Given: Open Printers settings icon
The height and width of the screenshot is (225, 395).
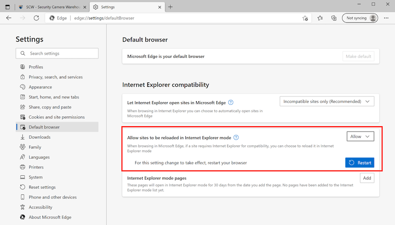Looking at the screenshot, I should click(23, 167).
